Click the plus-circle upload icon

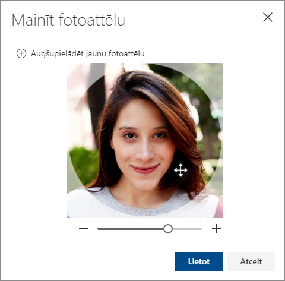21,53
